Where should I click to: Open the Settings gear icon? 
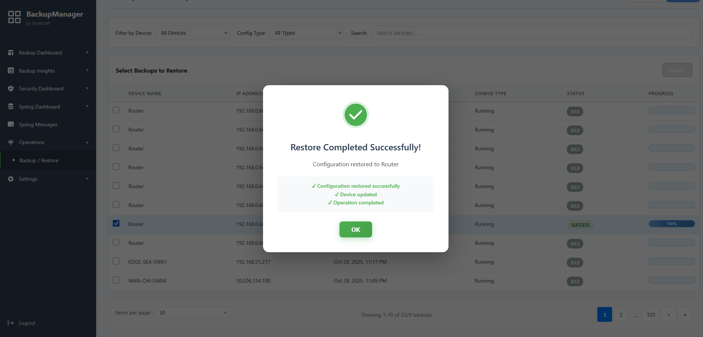[x=11, y=179]
